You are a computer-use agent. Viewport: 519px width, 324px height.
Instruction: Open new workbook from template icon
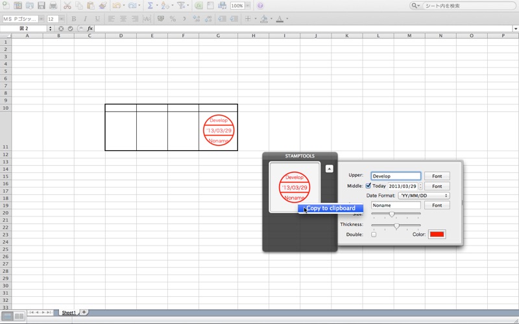(18, 5)
